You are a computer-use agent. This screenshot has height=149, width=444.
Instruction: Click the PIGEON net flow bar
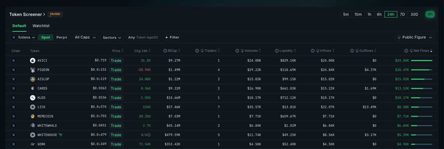coord(421,70)
